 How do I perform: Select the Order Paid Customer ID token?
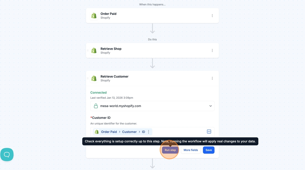(x=123, y=132)
